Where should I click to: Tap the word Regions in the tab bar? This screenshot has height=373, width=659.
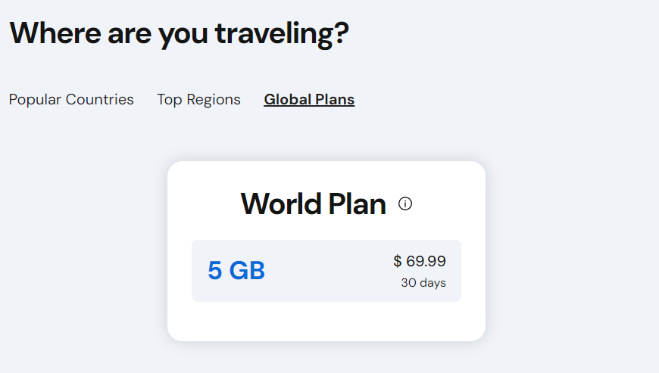pyautogui.click(x=214, y=100)
